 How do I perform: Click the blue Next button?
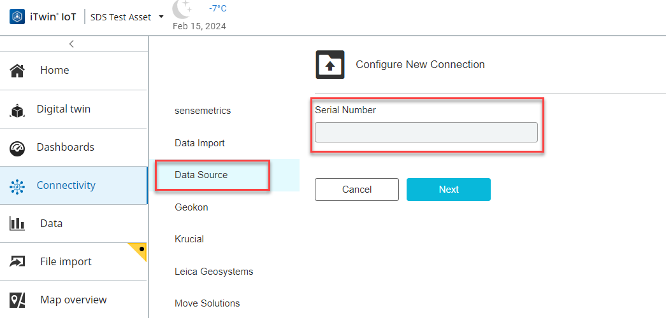pos(449,190)
